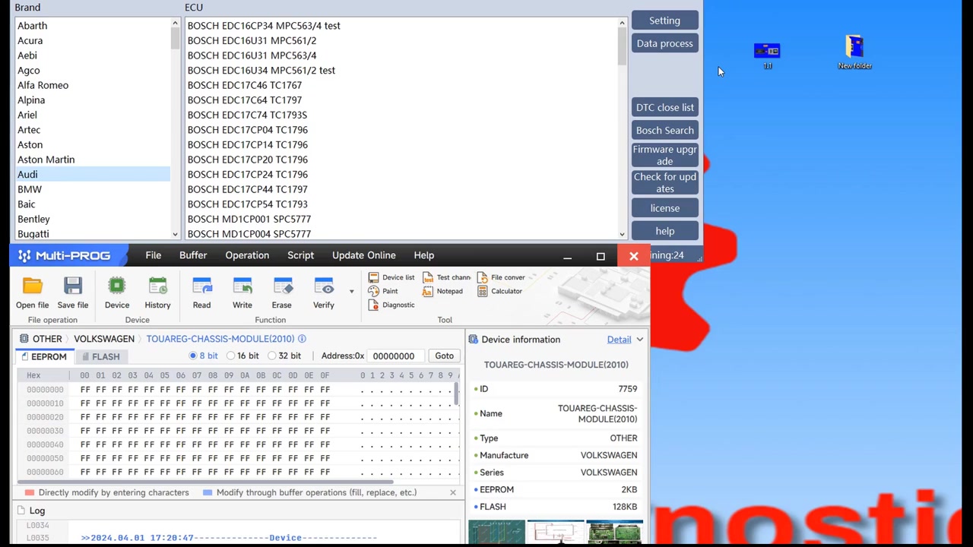The width and height of the screenshot is (973, 547).
Task: Click the Bosch Search button
Action: (x=665, y=130)
